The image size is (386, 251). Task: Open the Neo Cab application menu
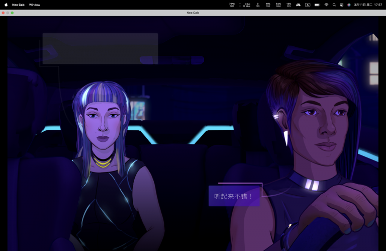click(x=18, y=5)
